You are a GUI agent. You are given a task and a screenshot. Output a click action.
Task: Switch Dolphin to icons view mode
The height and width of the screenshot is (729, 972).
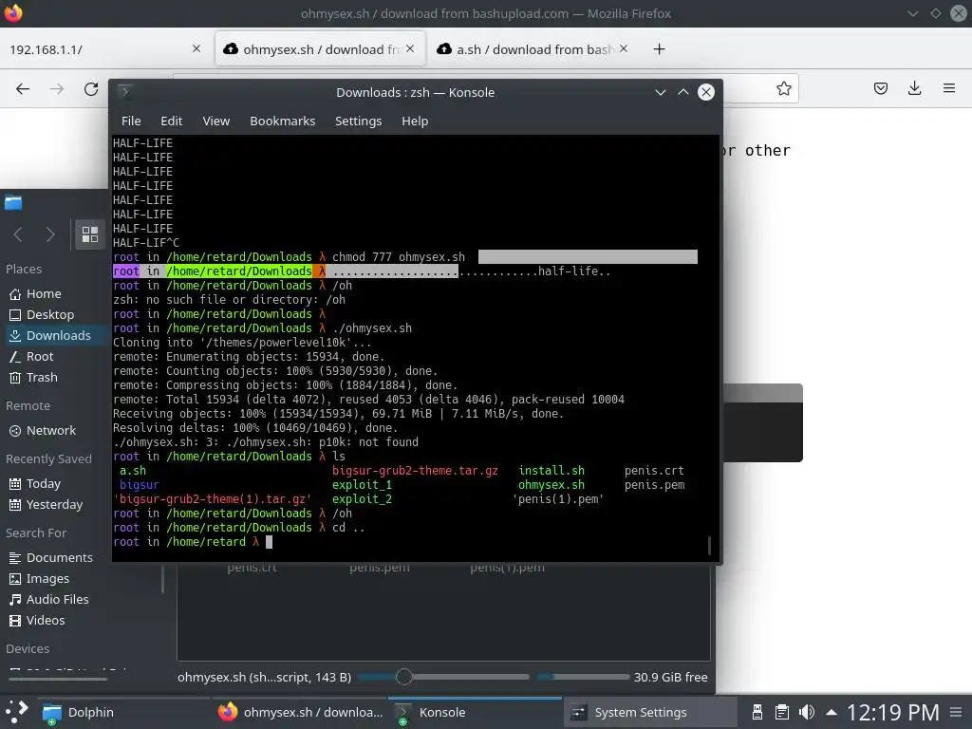[x=90, y=234]
